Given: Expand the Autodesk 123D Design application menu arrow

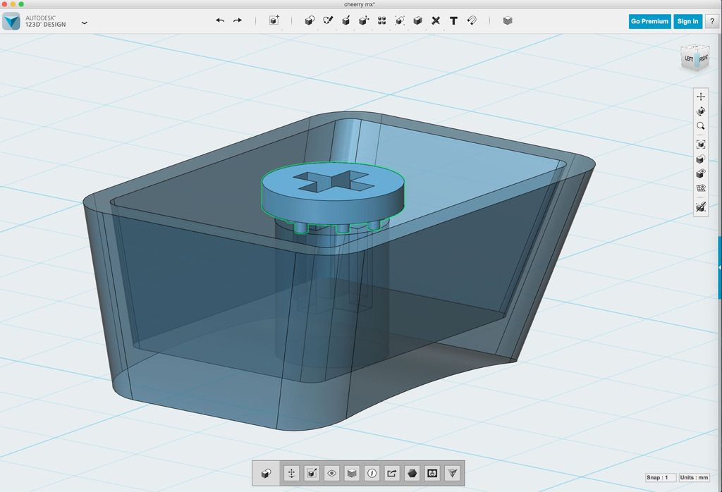Looking at the screenshot, I should coord(85,23).
